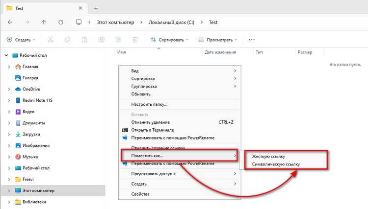Open the Группировка context submenu

(180, 86)
